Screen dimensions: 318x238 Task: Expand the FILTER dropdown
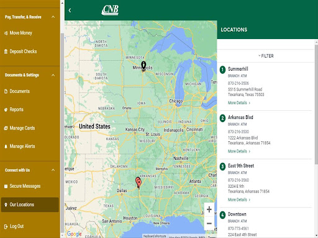tap(266, 56)
